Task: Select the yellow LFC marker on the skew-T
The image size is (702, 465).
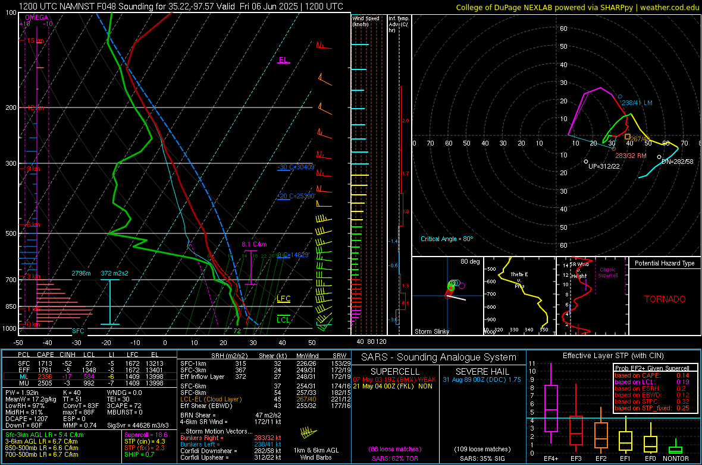Action: [283, 299]
